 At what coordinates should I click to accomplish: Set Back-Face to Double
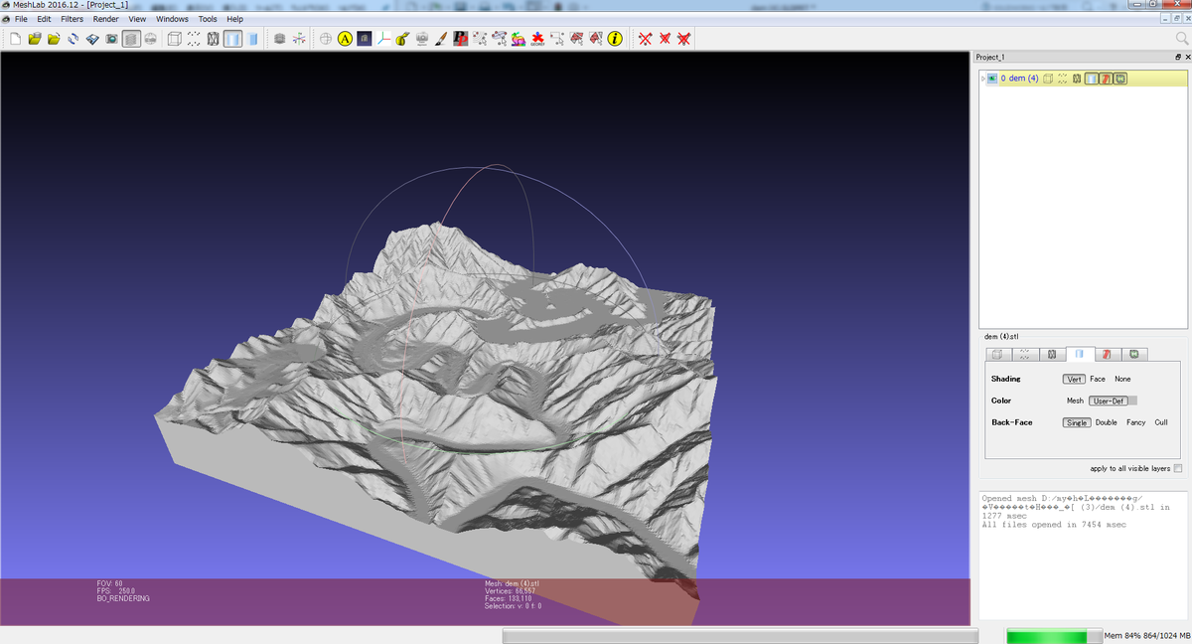click(x=1107, y=422)
